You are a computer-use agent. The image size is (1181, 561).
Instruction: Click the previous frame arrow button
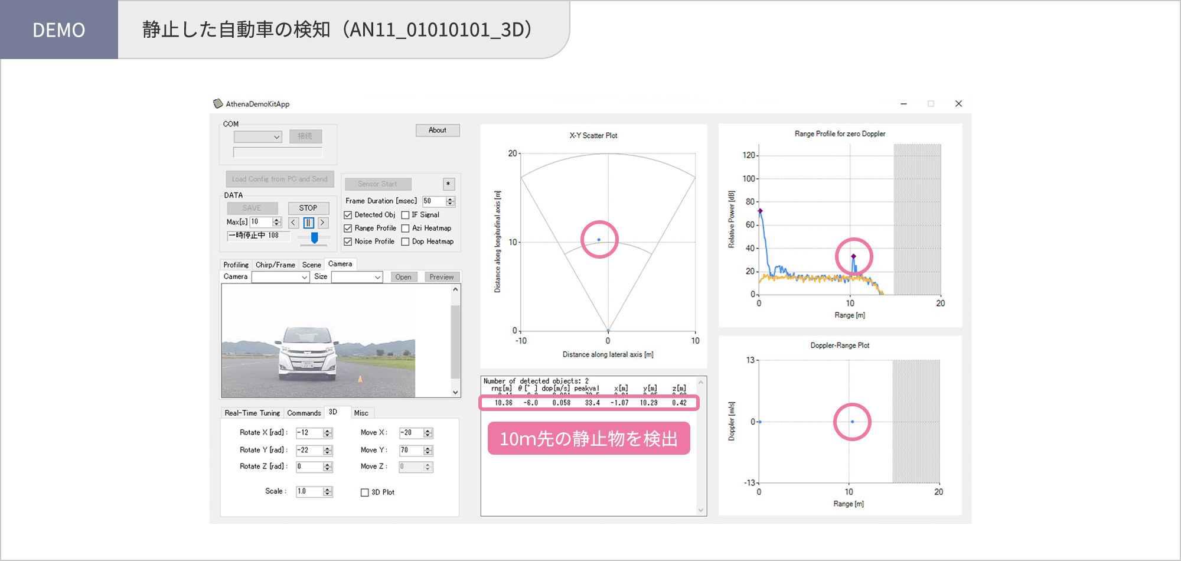(x=293, y=223)
